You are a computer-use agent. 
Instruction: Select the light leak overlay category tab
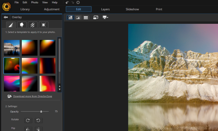pyautogui.click(x=11, y=25)
